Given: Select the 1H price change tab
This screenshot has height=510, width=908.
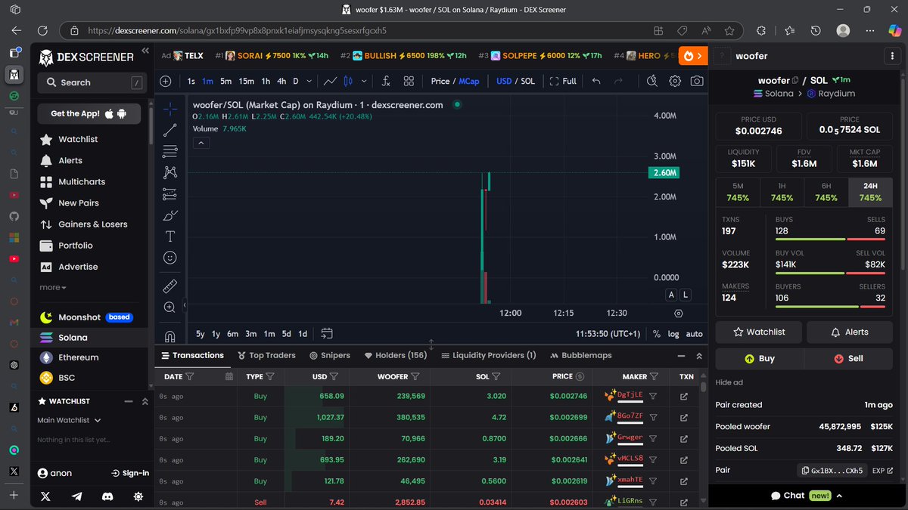Looking at the screenshot, I should 782,192.
